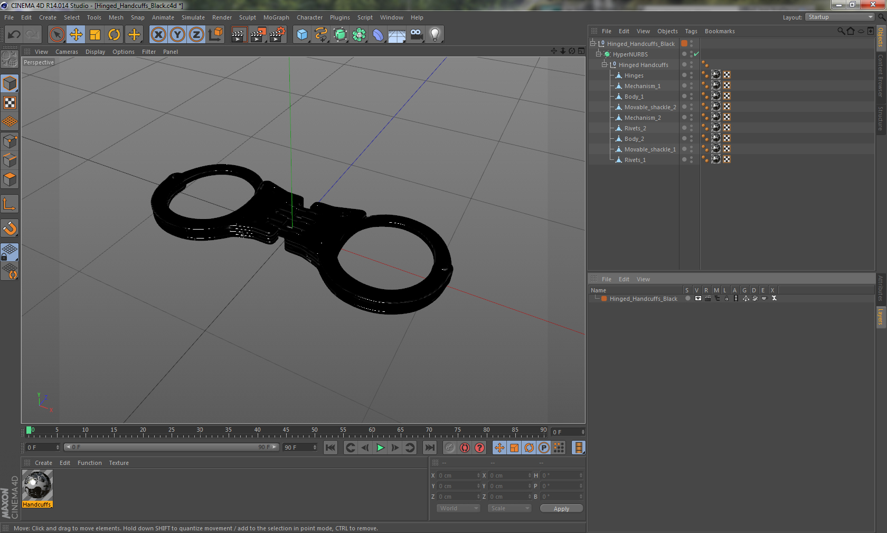Image resolution: width=887 pixels, height=533 pixels.
Task: Activate the Move tool in top toolbar
Action: [x=76, y=35]
